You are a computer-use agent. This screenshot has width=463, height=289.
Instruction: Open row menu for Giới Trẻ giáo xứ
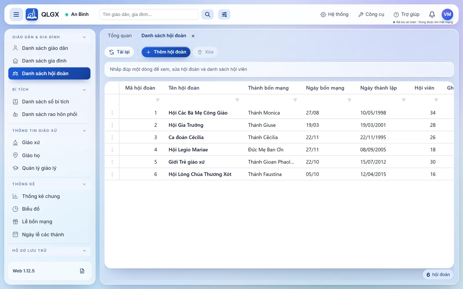click(x=112, y=162)
